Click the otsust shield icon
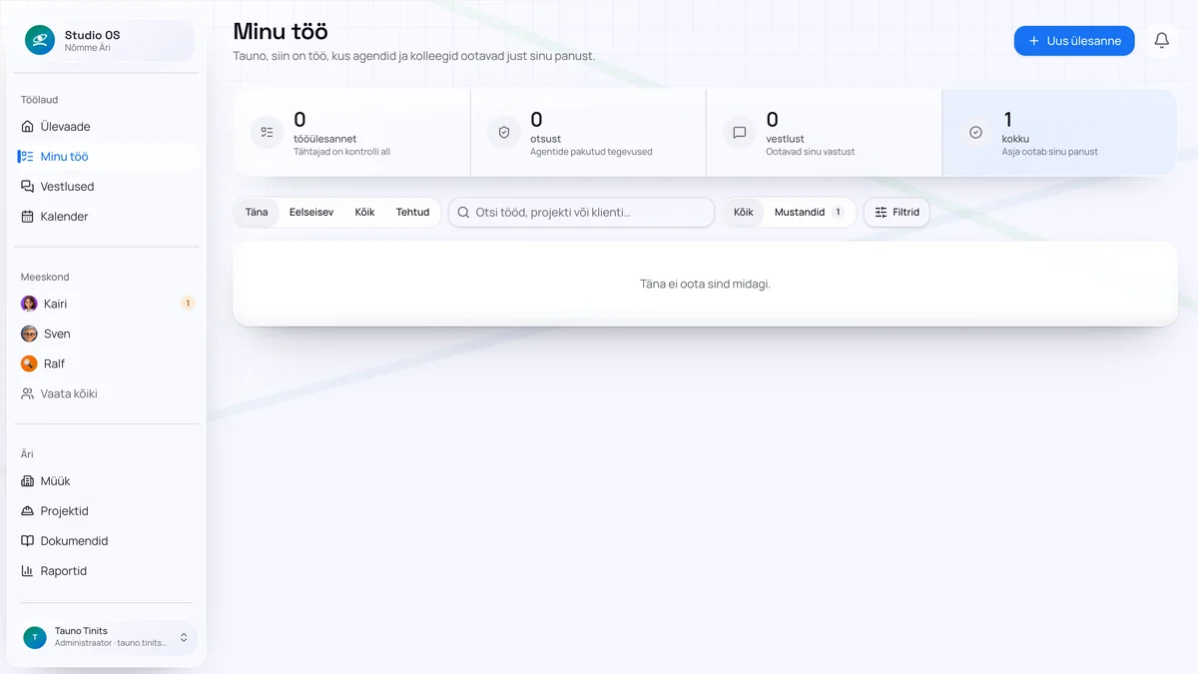 (x=503, y=132)
